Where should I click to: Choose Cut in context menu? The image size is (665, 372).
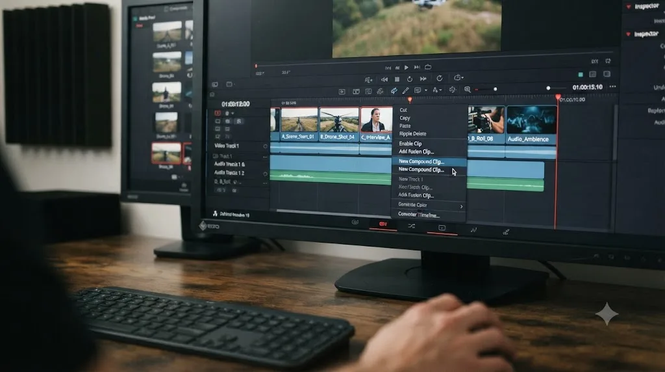(x=403, y=110)
